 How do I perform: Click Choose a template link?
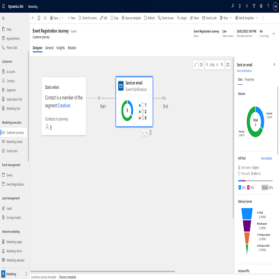[68, 277]
